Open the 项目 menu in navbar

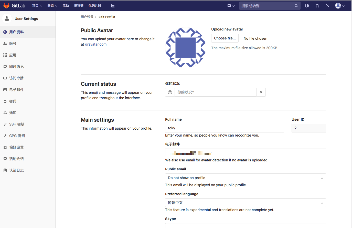pyautogui.click(x=37, y=6)
